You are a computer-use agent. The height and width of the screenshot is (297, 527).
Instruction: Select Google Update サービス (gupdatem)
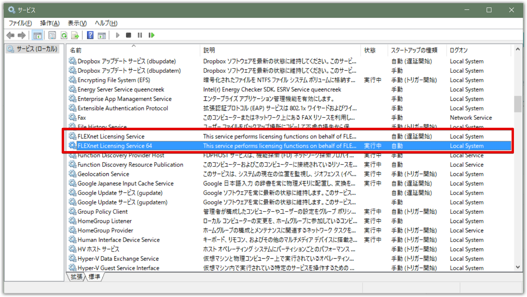point(289,202)
